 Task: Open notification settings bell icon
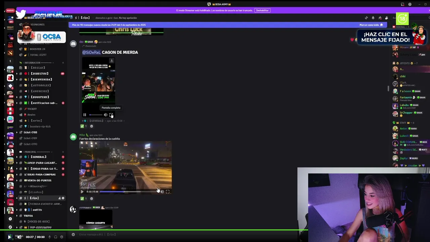[x=373, y=18]
